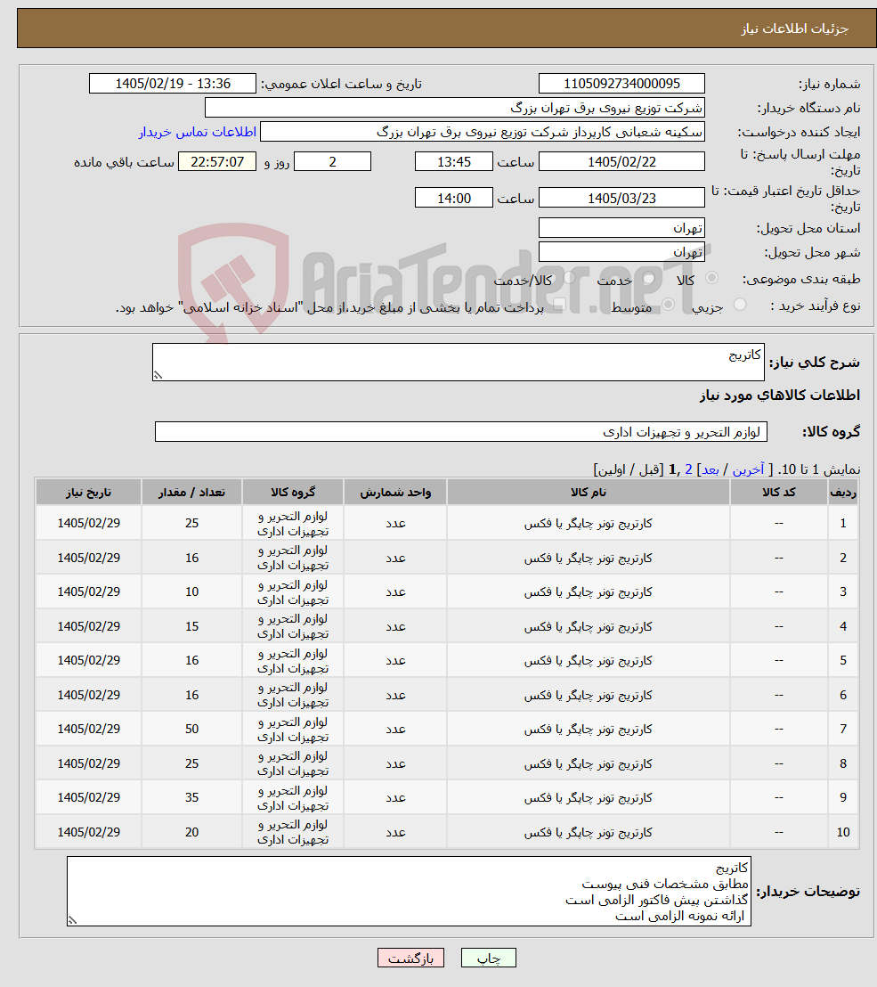Click the ردیف column header
This screenshot has width=877, height=987.
tap(843, 493)
